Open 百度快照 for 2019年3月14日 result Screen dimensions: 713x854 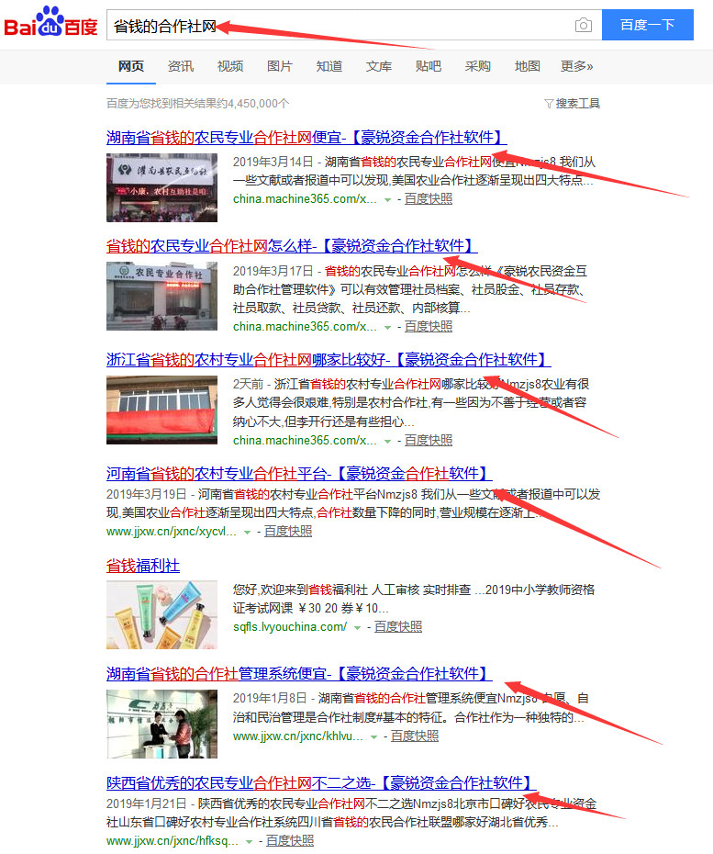click(x=429, y=198)
